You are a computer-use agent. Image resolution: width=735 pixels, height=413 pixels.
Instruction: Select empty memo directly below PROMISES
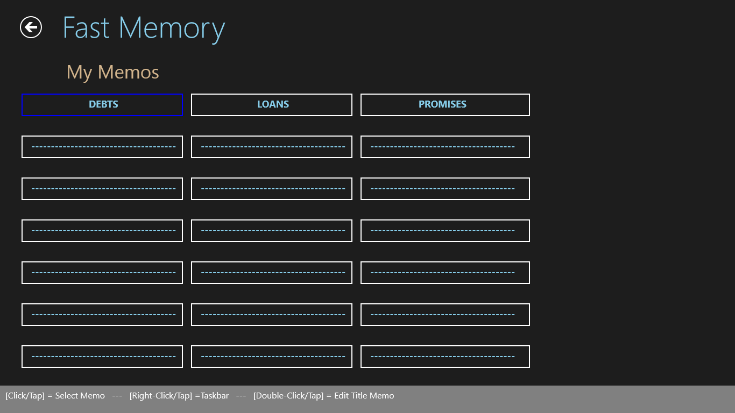(x=445, y=147)
